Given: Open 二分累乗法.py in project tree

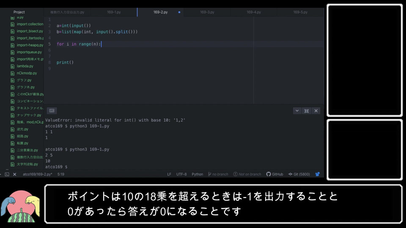Looking at the screenshot, I should [27, 150].
